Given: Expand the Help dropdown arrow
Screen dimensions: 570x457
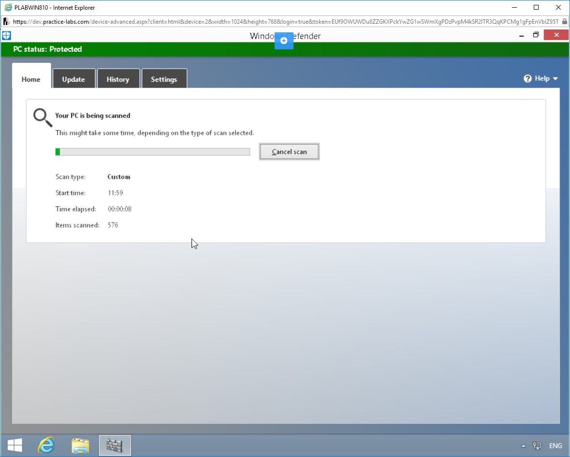Looking at the screenshot, I should 555,79.
